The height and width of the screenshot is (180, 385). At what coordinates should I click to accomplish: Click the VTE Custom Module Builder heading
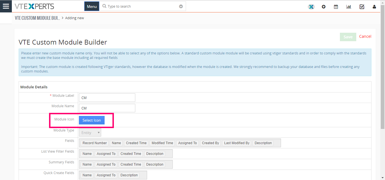[63, 42]
